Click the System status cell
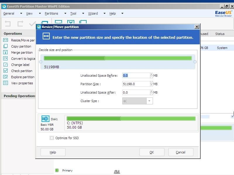The height and width of the screenshot is (175, 234). coord(222,48)
